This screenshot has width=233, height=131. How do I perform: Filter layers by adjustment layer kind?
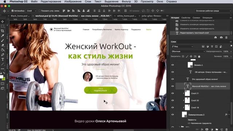coord(208,47)
